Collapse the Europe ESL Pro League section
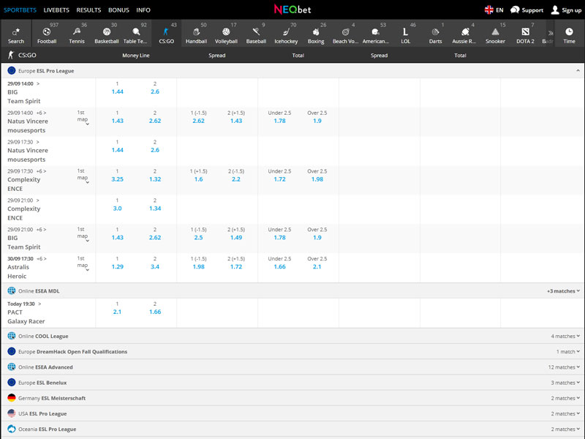Image resolution: width=585 pixels, height=439 pixels. 578,70
